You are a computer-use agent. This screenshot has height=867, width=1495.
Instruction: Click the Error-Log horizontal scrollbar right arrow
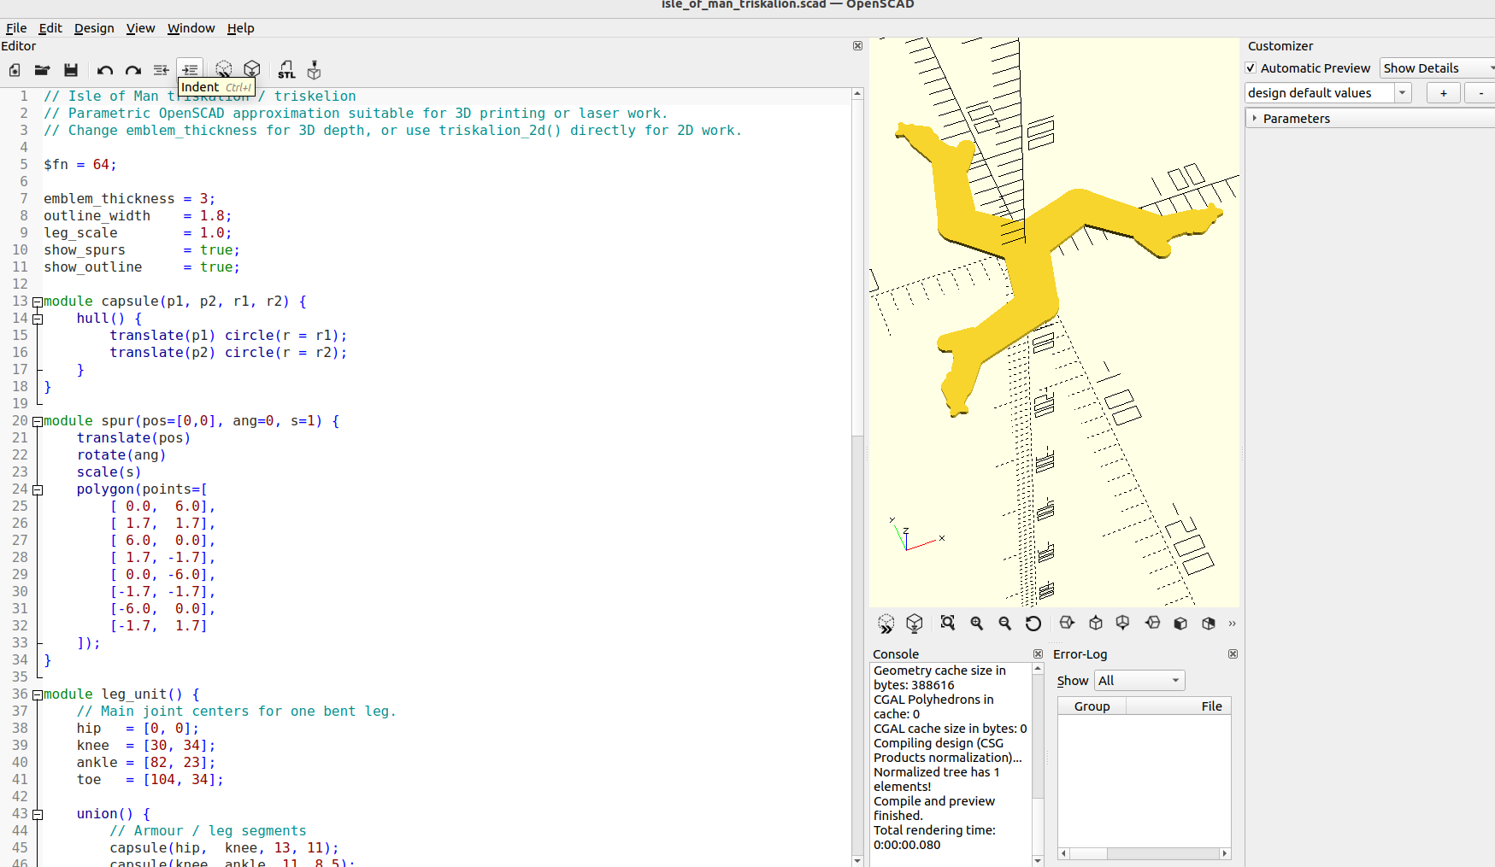tap(1225, 853)
